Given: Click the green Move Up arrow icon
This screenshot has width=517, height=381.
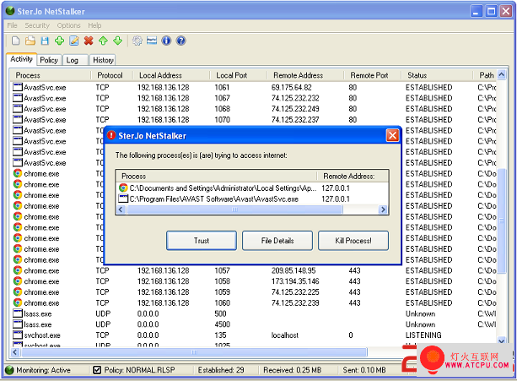Looking at the screenshot, I should 103,41.
